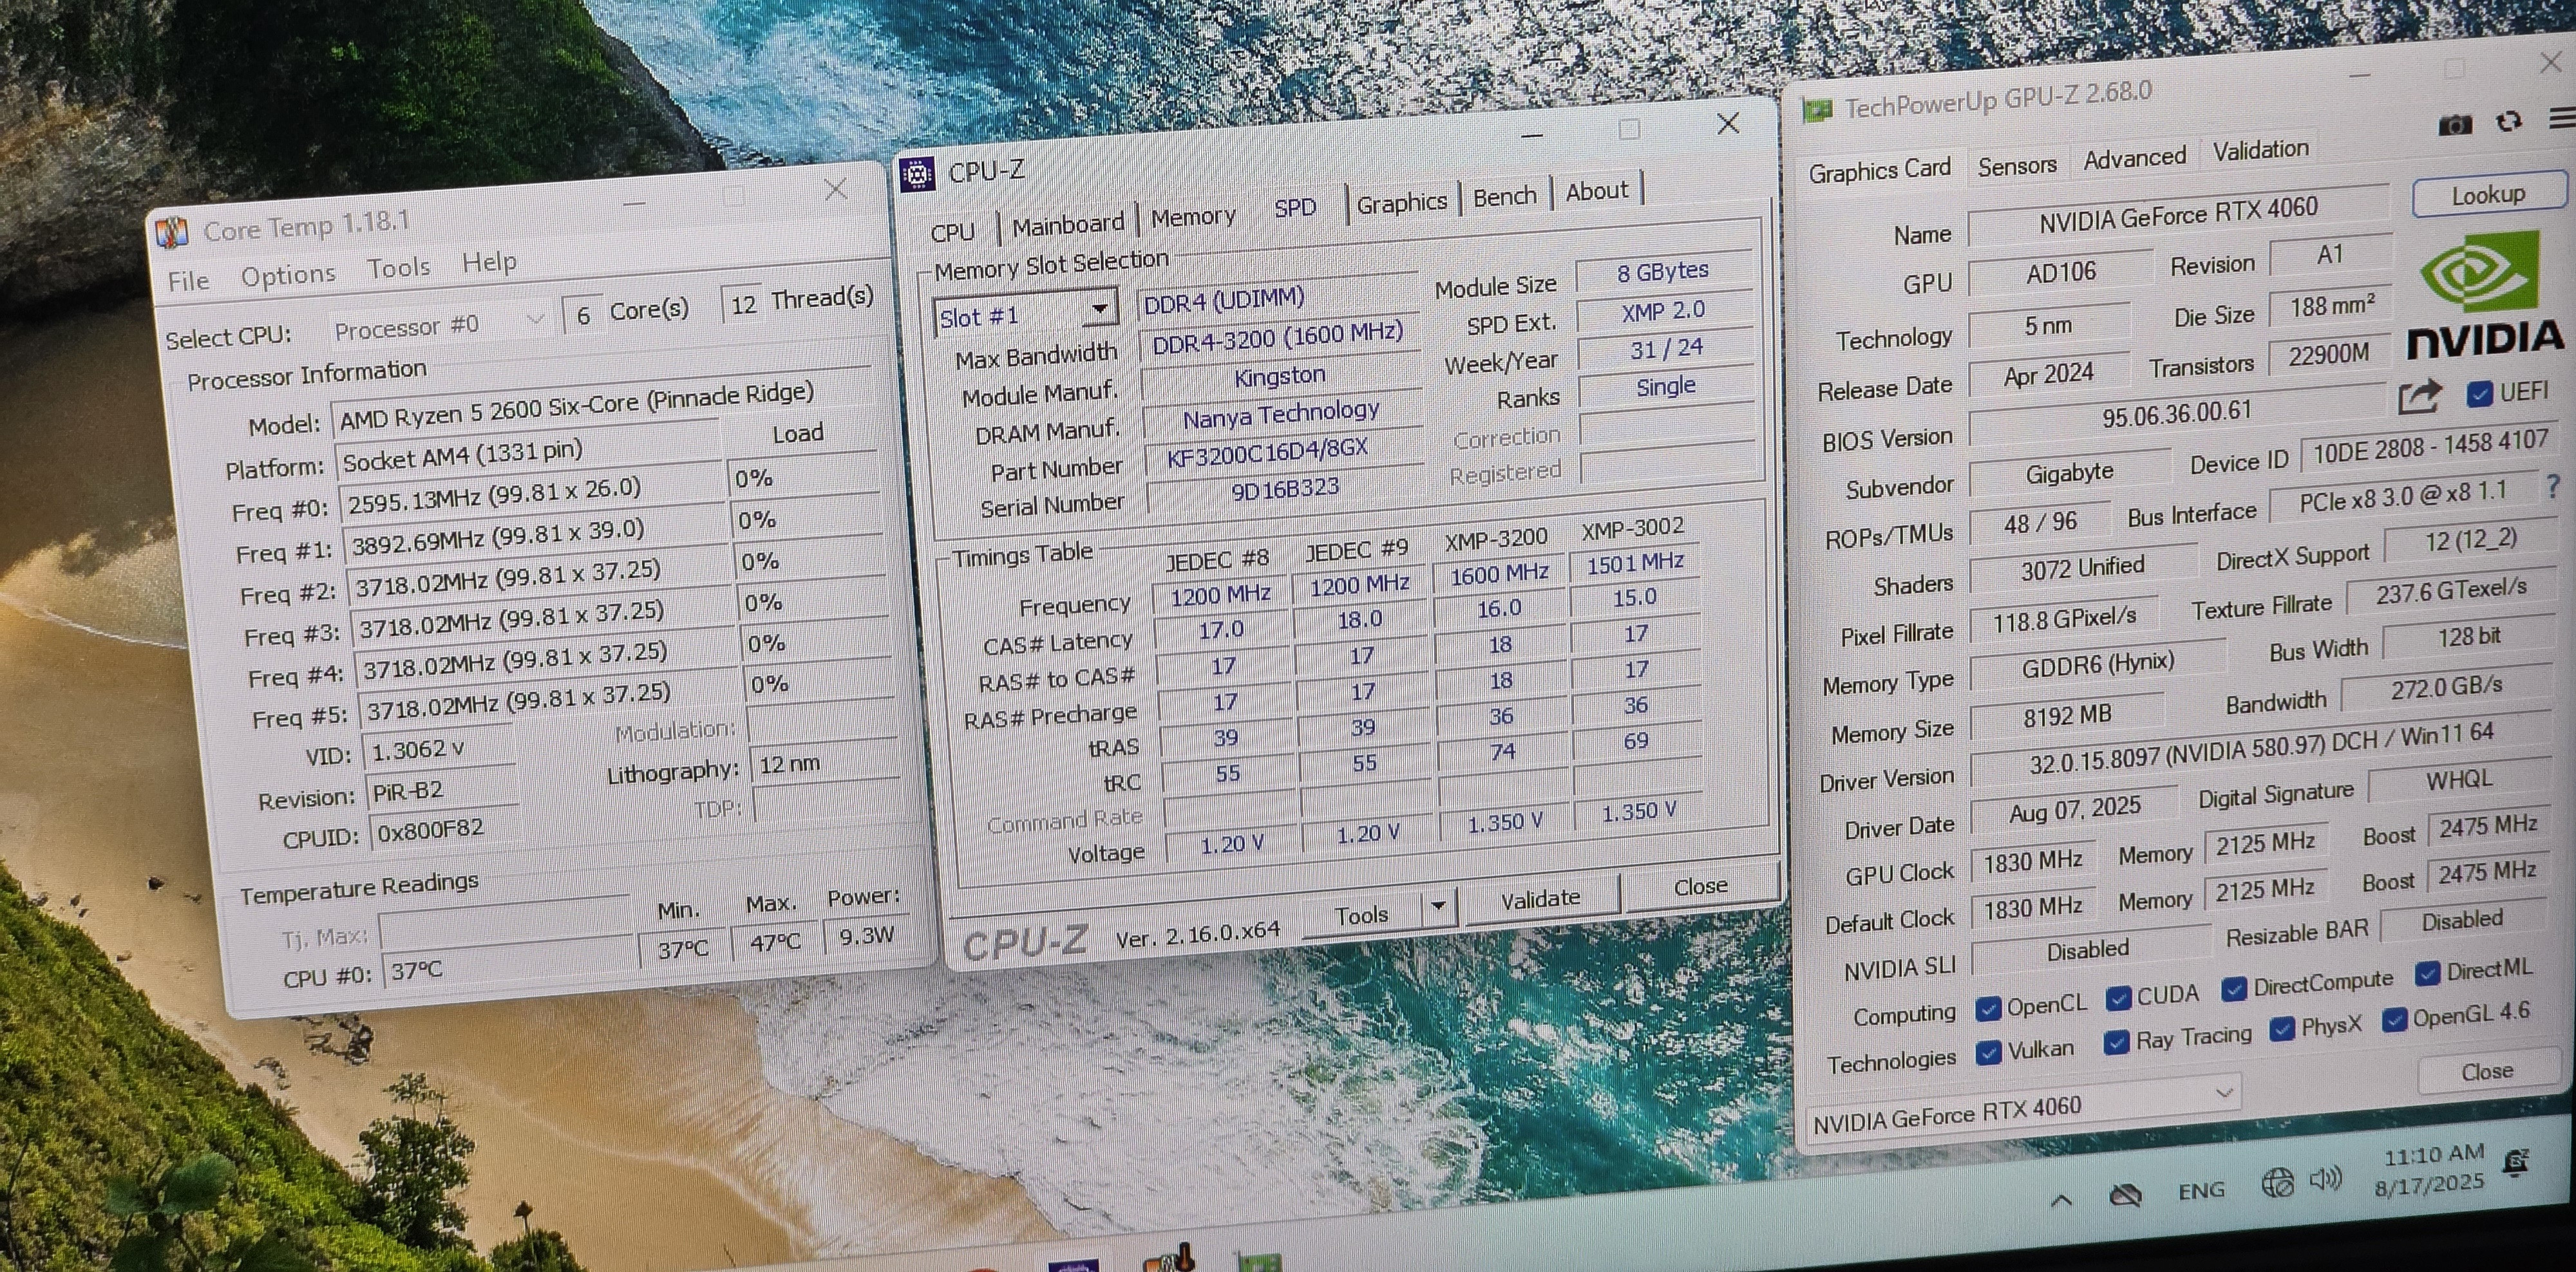Click the NVIDIA logo in GPU-Z
Viewport: 2576px width, 1272px height.
[x=2484, y=297]
